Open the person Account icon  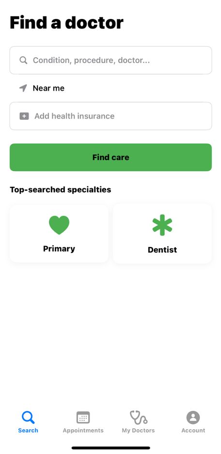[x=193, y=418]
